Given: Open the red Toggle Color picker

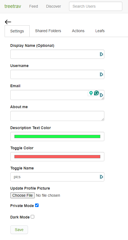Looking at the screenshot, I should click(x=57, y=157).
